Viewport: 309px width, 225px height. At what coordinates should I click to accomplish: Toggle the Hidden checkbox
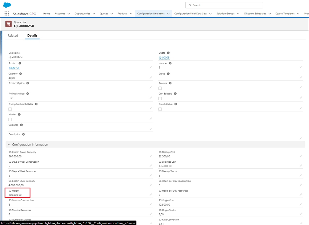click(x=10, y=120)
